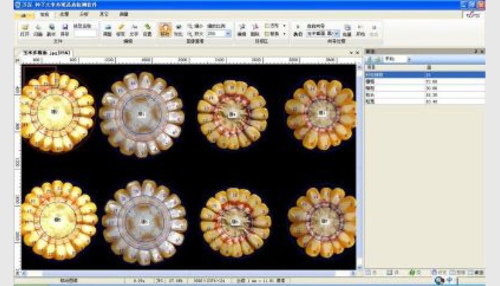Activate the highlighted orange move tool

tap(165, 29)
